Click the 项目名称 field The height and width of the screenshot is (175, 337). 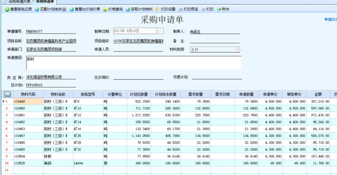coord(51,41)
